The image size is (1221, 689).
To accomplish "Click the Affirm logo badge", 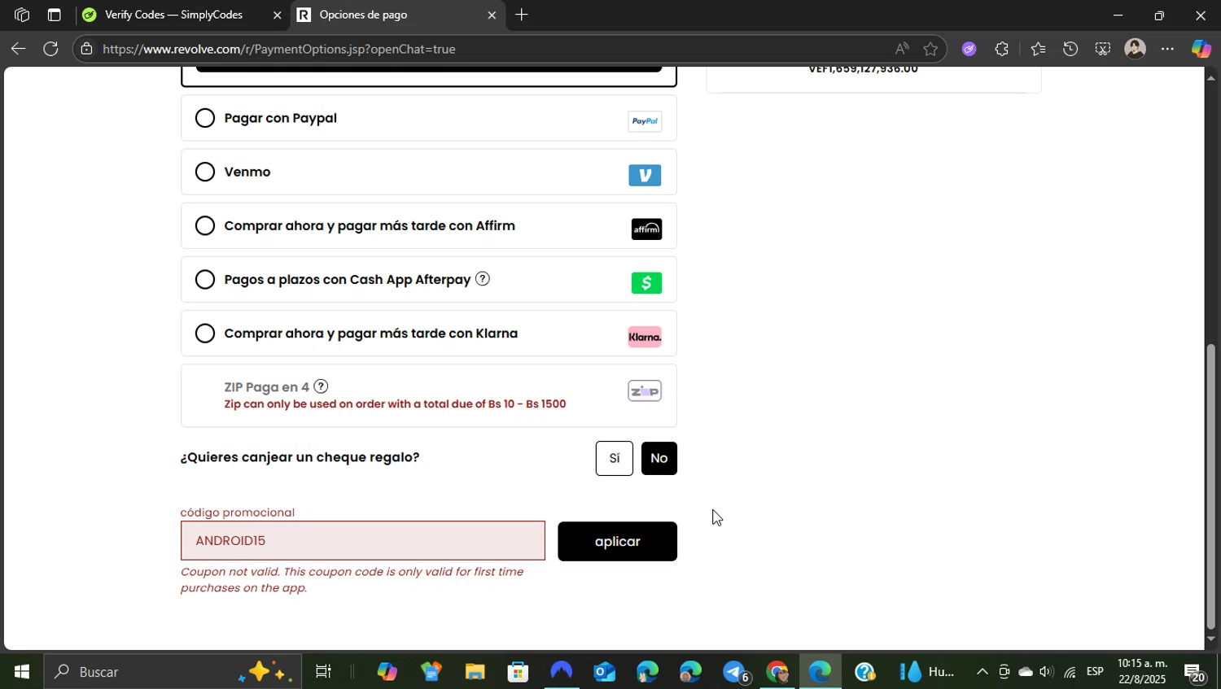I will [x=646, y=229].
